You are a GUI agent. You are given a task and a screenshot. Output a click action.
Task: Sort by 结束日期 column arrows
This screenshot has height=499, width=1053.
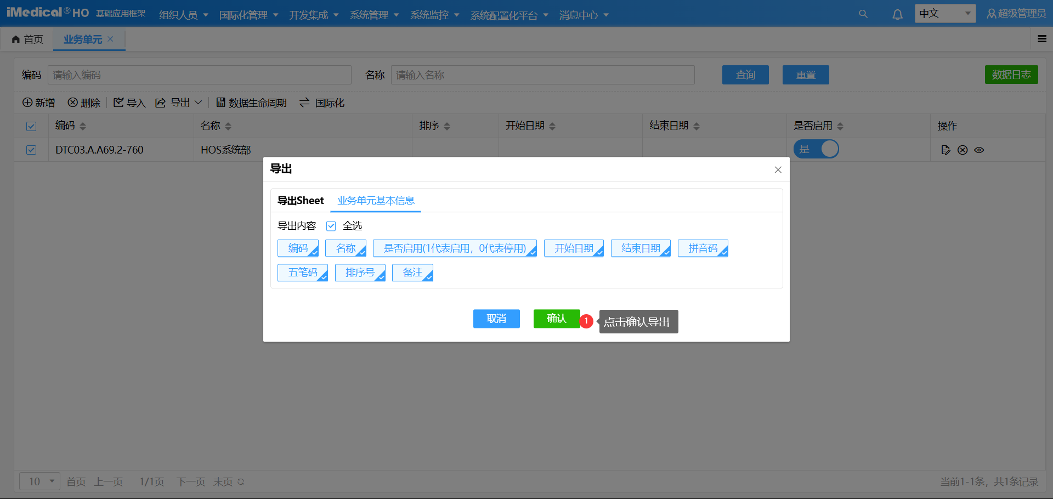697,126
